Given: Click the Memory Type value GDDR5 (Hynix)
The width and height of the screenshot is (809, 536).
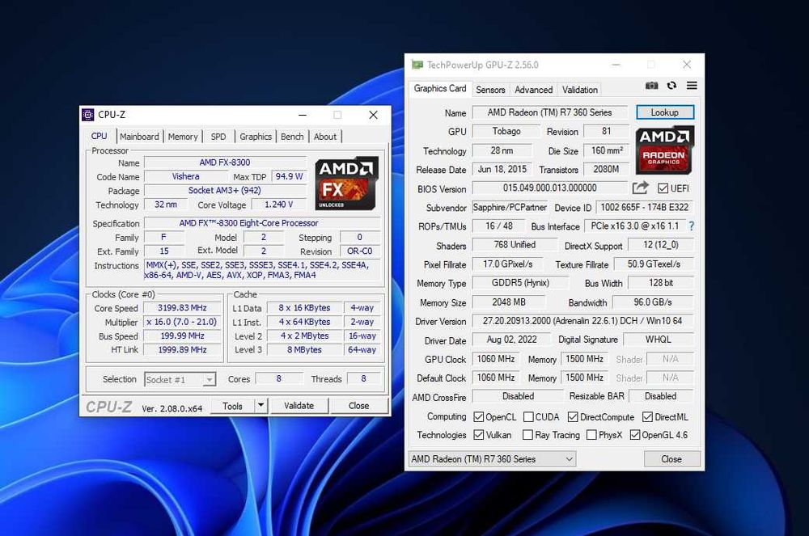Looking at the screenshot, I should [520, 283].
